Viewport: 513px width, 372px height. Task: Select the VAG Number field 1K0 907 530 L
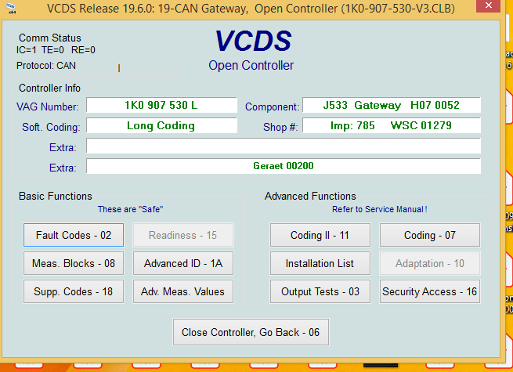coord(161,105)
